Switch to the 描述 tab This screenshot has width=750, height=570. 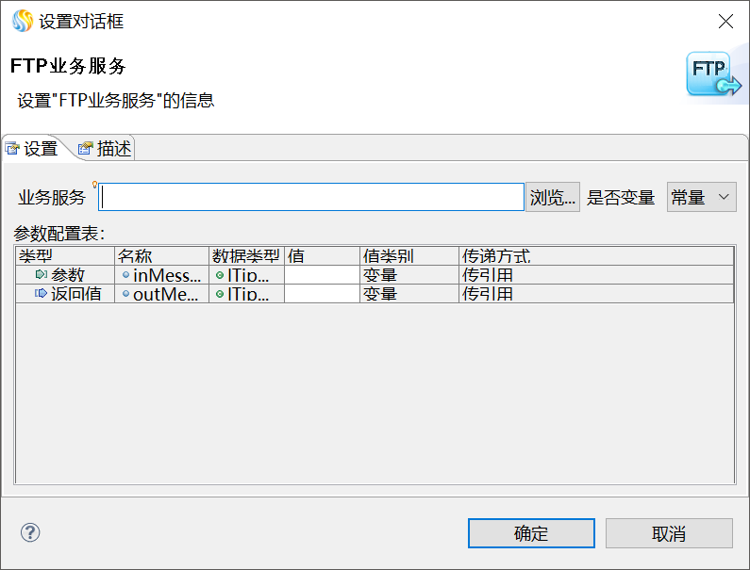[105, 149]
